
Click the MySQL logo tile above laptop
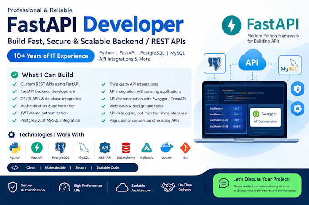(290, 65)
